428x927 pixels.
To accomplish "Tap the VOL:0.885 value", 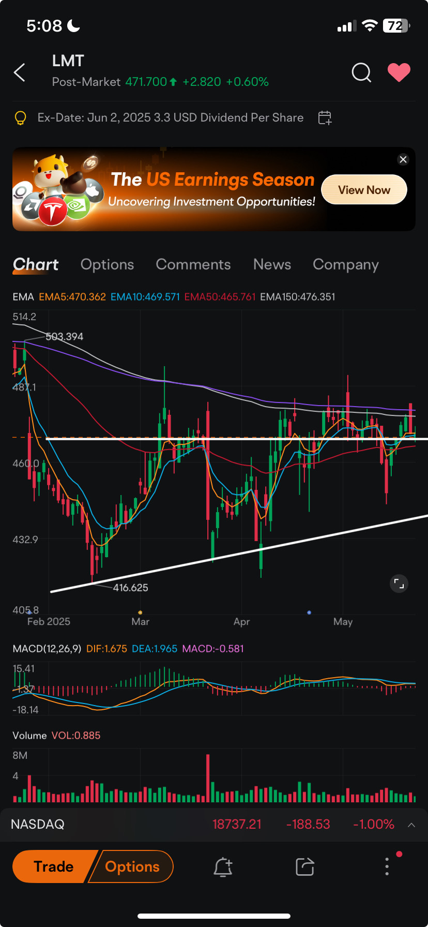I will 76,736.
